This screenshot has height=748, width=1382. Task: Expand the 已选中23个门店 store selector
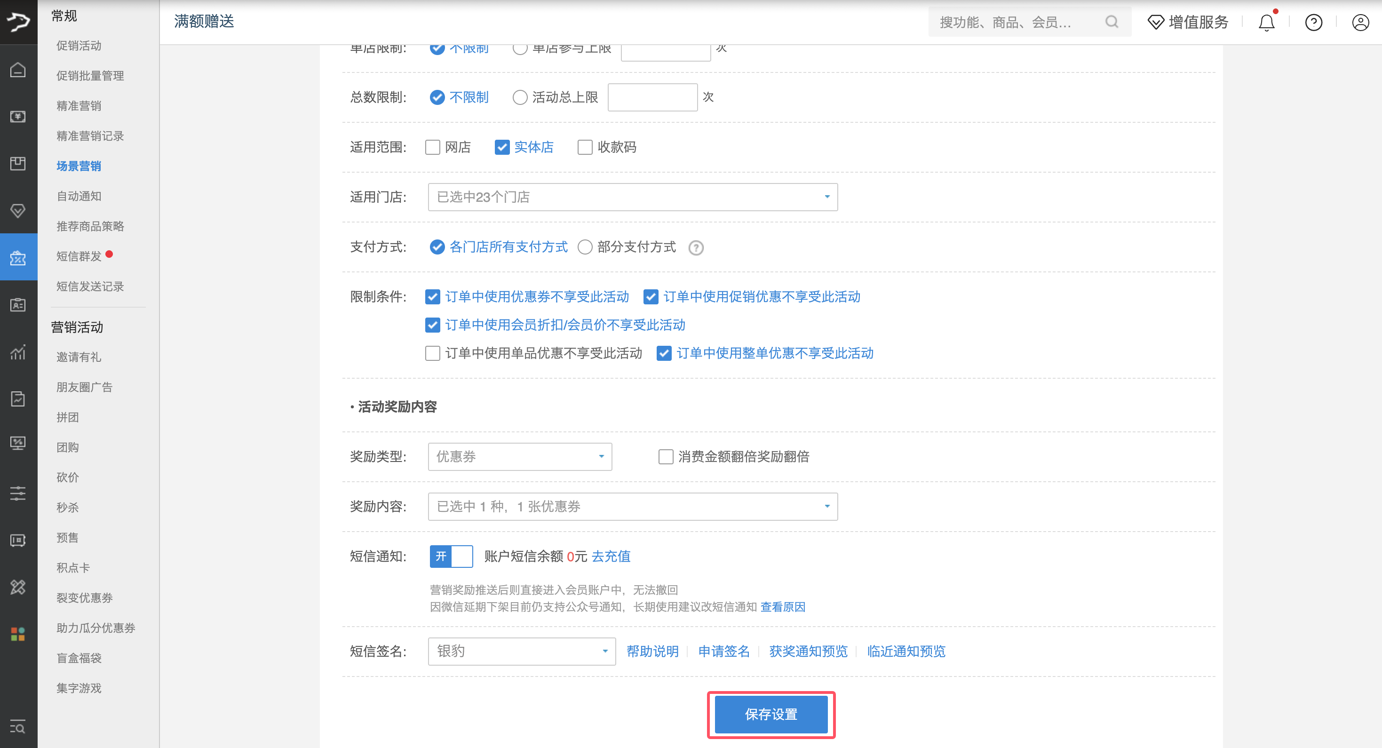pyautogui.click(x=632, y=197)
